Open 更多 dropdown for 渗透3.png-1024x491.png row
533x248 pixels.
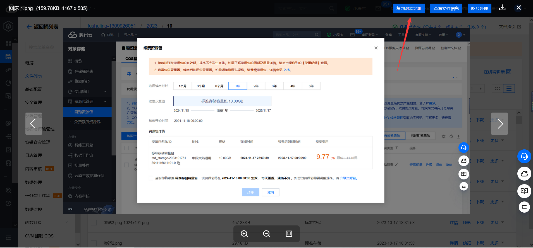click(497, 223)
